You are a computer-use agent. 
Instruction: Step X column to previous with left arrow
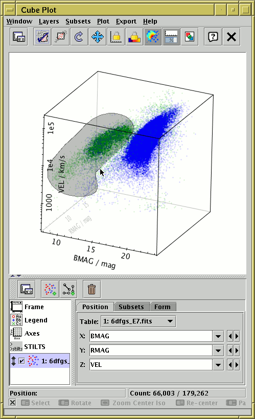[x=230, y=336]
